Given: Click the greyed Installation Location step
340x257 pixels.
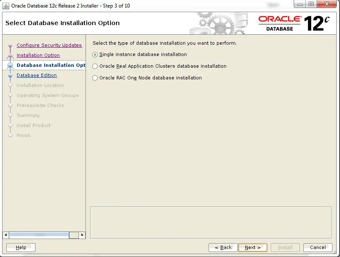Looking at the screenshot, I should [x=40, y=85].
